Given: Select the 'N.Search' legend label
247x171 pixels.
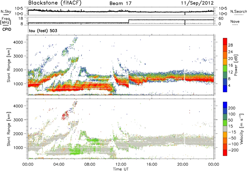Looking at the screenshot, I should (x=238, y=11).
